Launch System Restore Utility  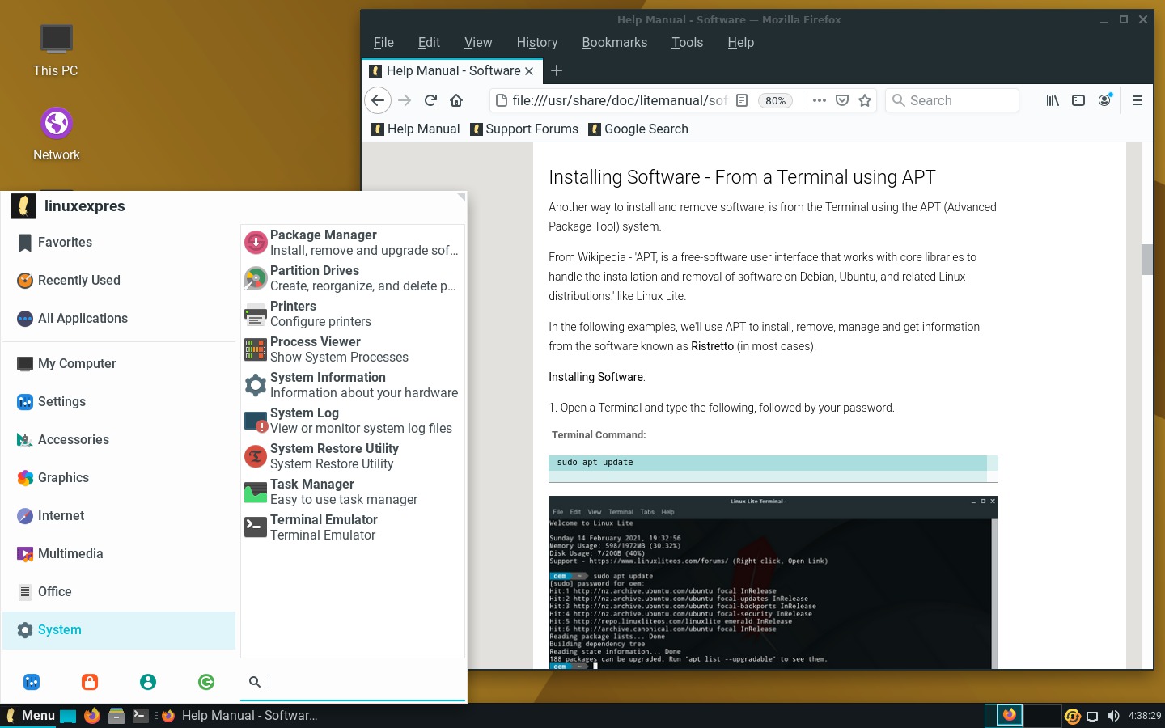(x=353, y=455)
